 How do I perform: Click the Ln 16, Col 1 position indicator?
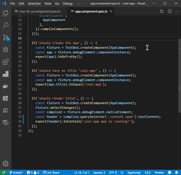(82, 172)
